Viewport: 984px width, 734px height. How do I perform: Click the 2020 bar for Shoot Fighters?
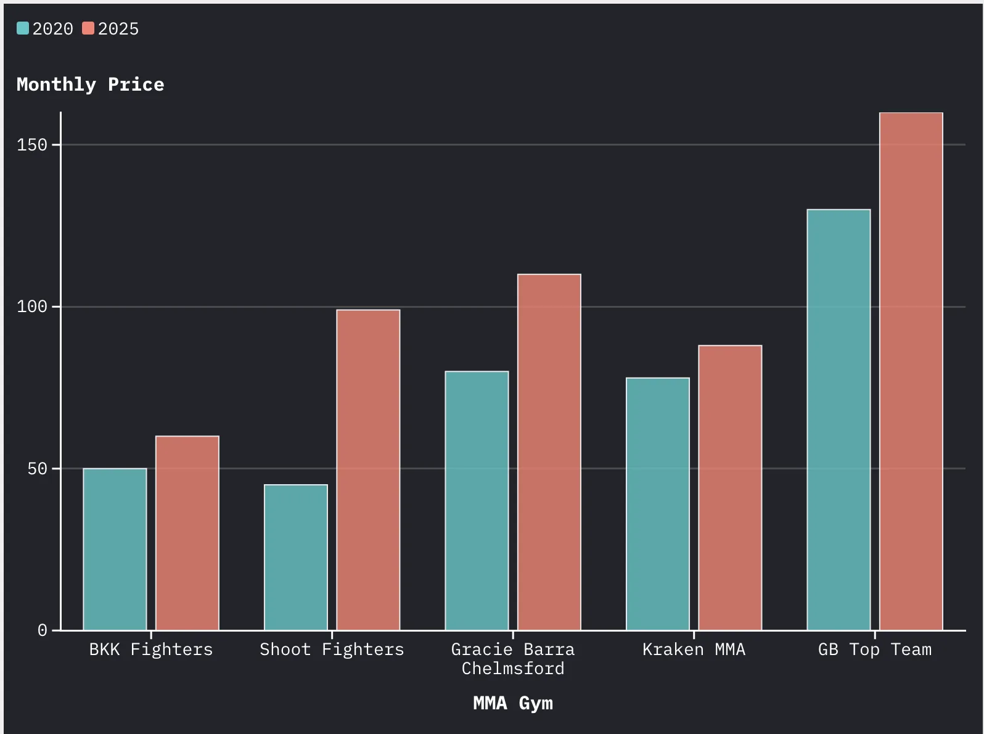click(x=296, y=557)
